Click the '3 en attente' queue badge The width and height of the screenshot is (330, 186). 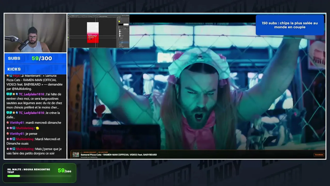click(319, 155)
